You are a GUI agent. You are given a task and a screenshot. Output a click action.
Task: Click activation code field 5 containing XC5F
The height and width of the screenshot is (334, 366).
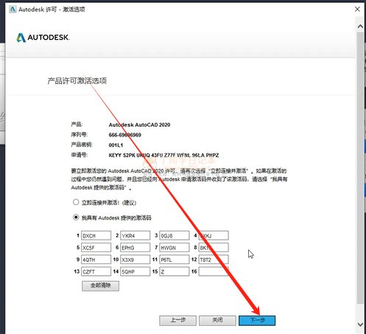coord(96,248)
